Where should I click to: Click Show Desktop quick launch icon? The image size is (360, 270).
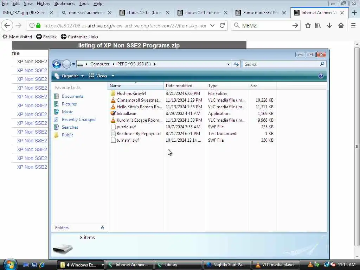tap(25, 265)
